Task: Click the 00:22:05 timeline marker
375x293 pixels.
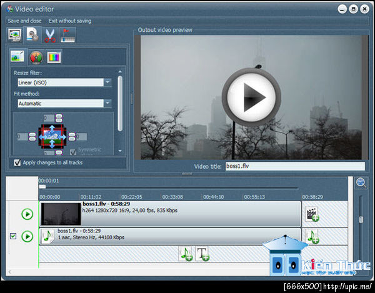Action: [131, 197]
